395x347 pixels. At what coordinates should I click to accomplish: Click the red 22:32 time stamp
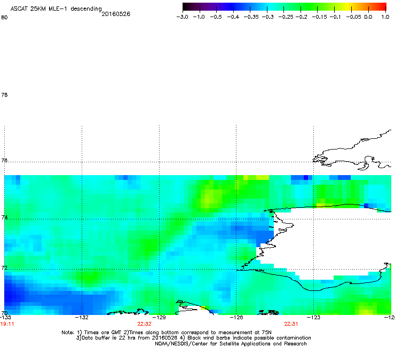coord(144,324)
